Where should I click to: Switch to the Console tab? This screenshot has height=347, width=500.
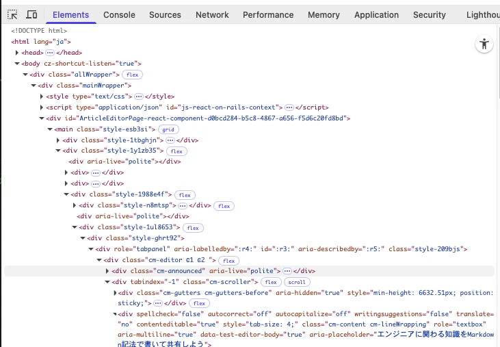119,15
